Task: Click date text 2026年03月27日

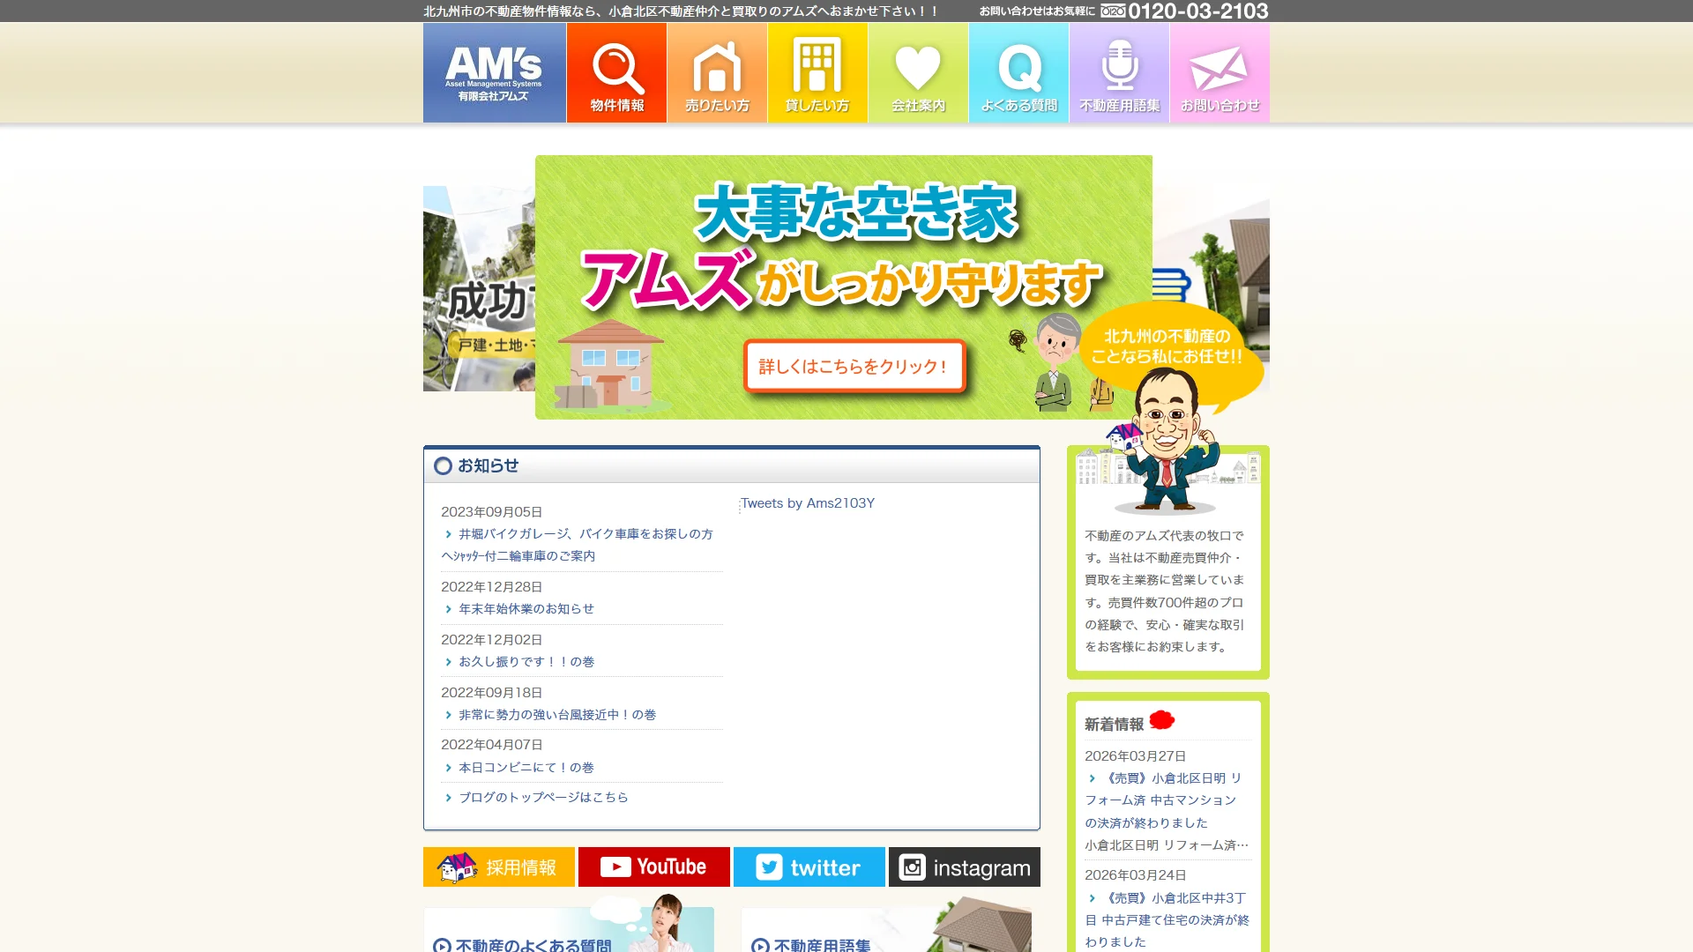Action: point(1135,756)
